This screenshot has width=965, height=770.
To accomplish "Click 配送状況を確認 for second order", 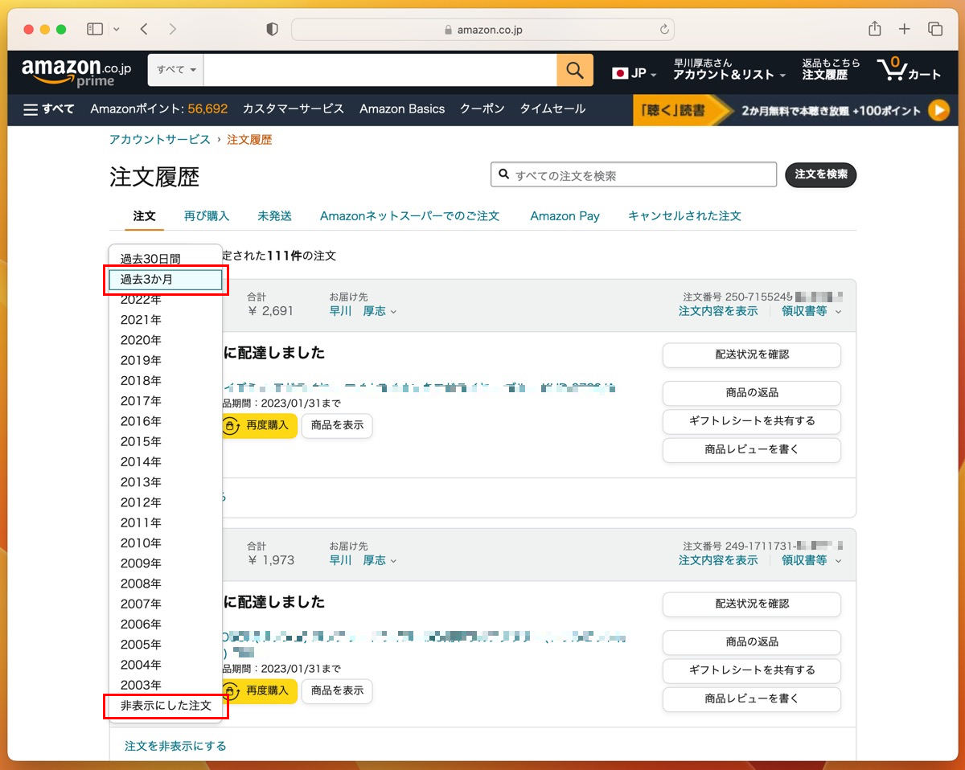I will [x=752, y=604].
